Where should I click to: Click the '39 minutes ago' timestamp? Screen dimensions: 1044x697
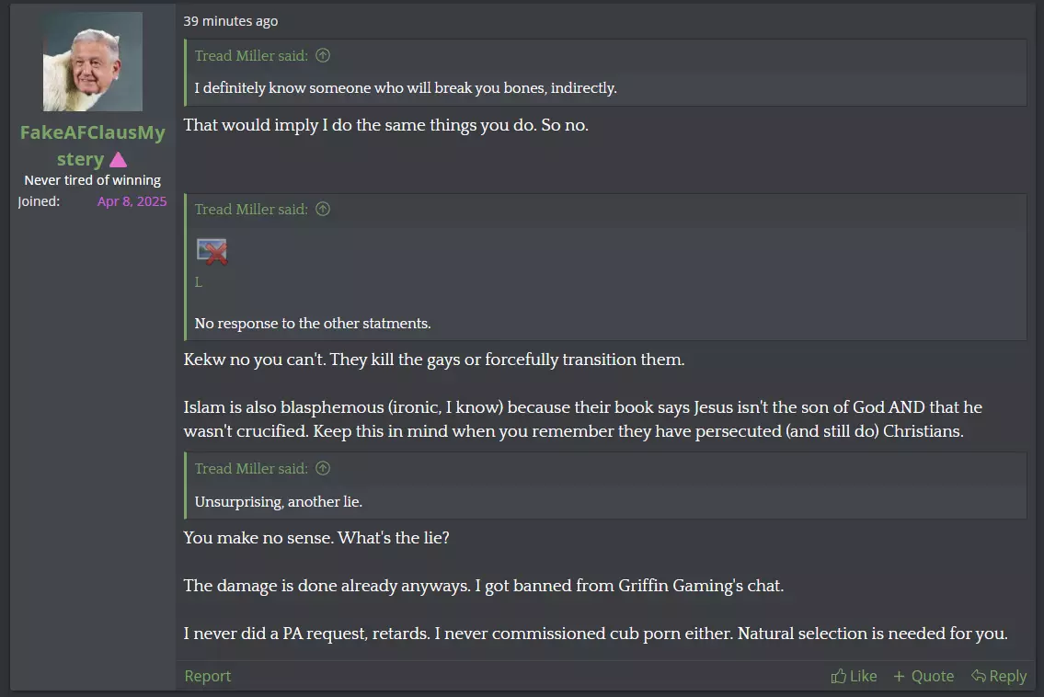pos(230,20)
